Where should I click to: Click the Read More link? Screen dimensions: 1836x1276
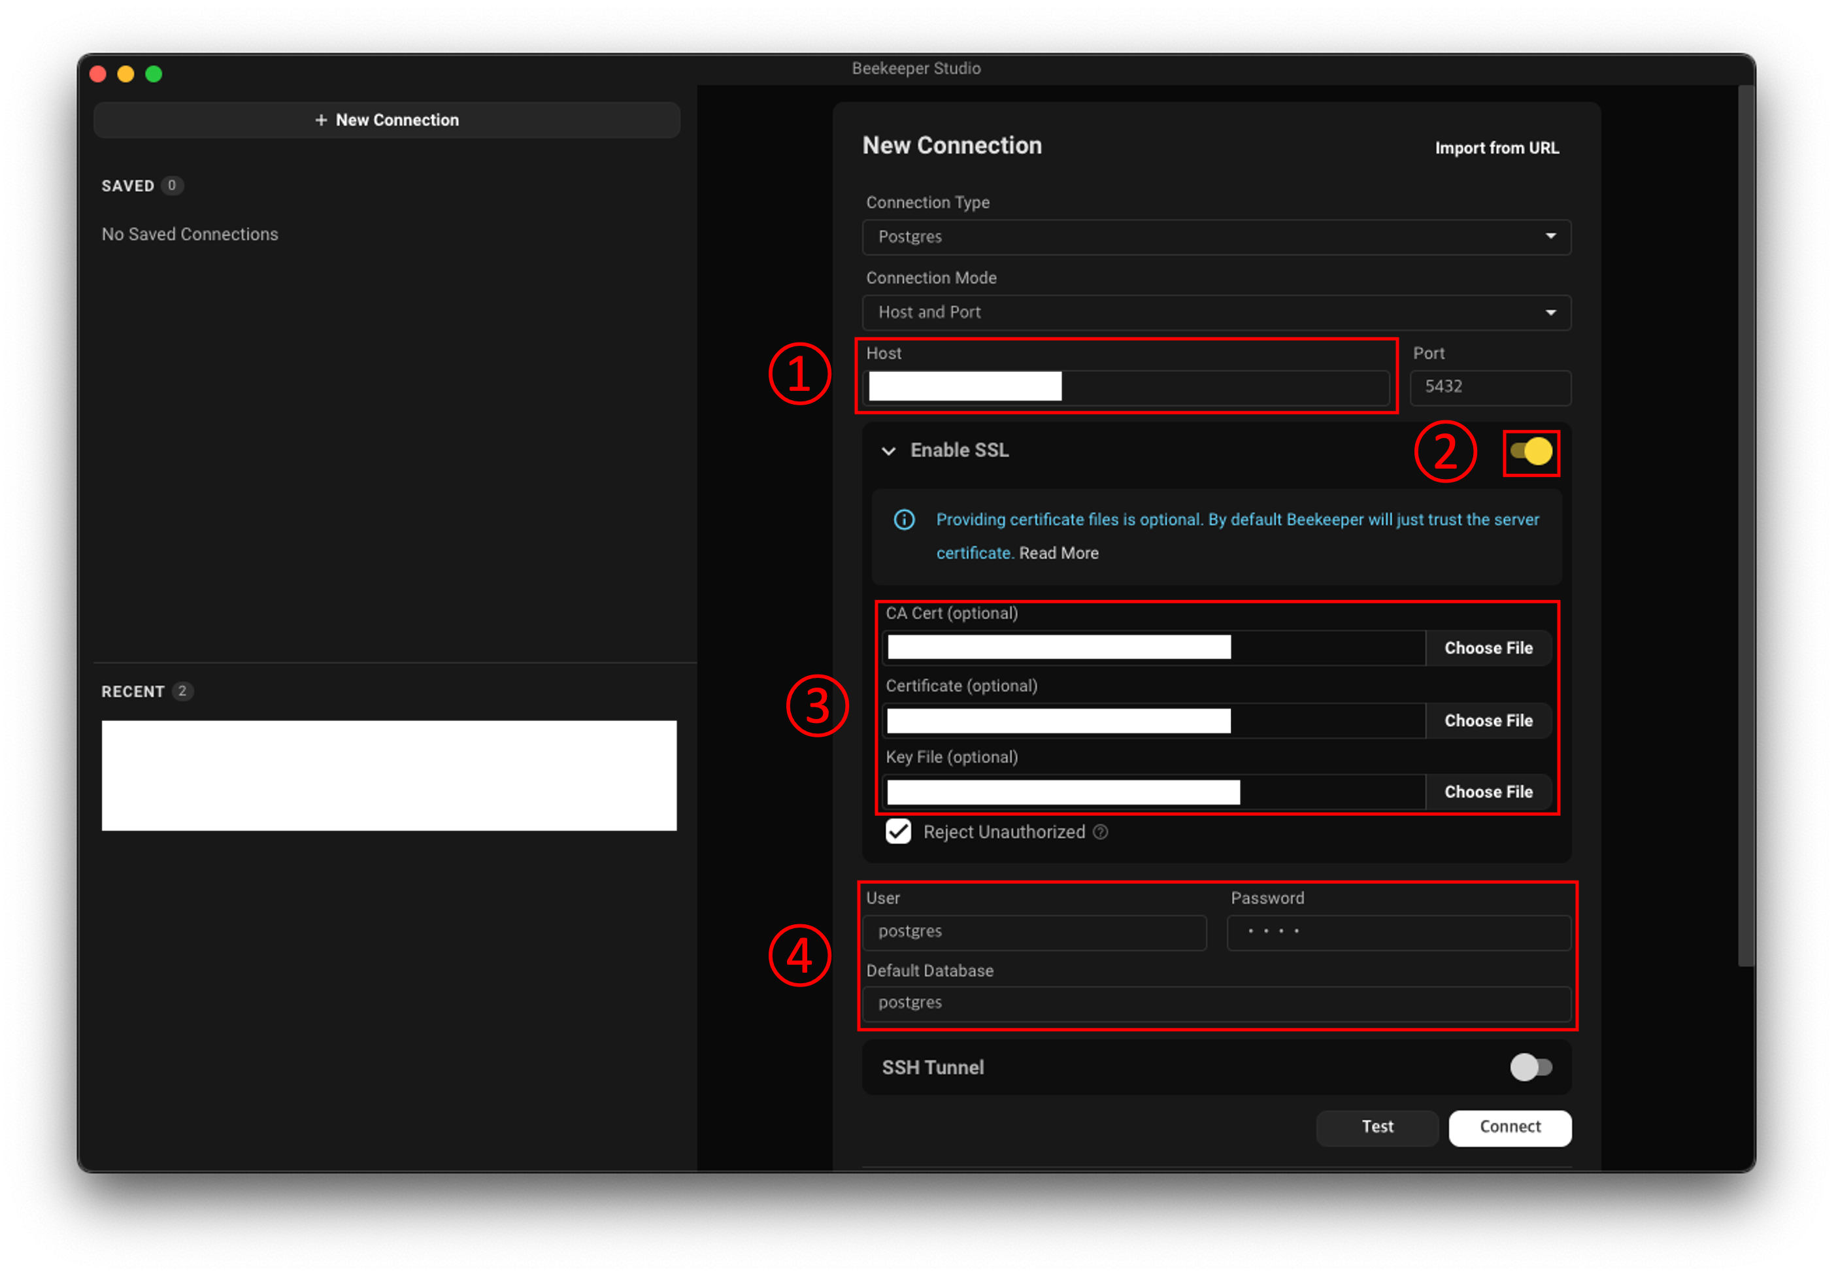click(1058, 553)
